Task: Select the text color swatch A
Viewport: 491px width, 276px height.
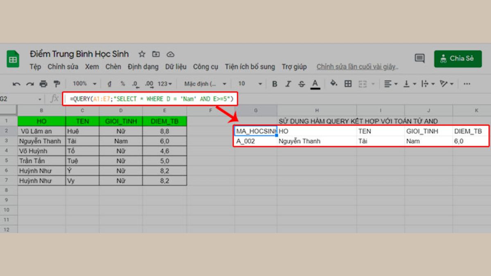Action: 315,83
